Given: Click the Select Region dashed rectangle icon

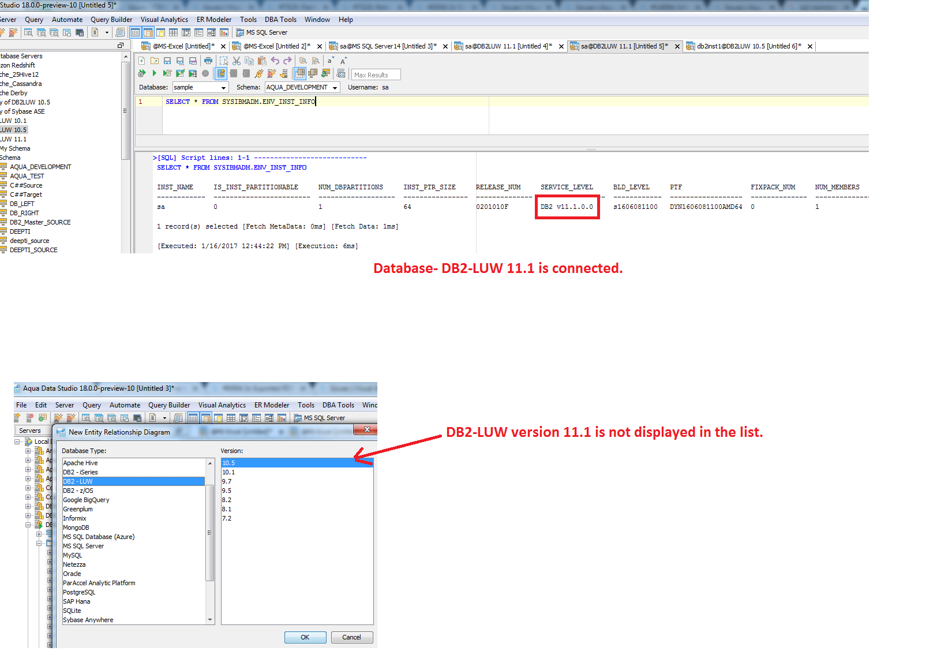Looking at the screenshot, I should coord(224,61).
